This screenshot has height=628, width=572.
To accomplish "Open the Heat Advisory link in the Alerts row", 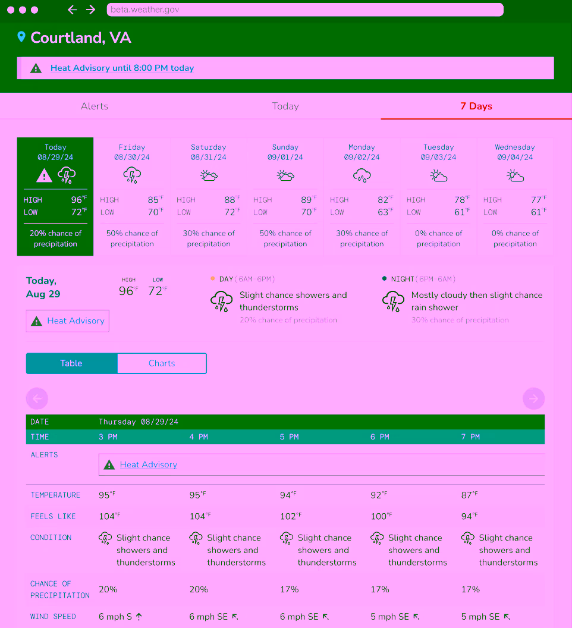I will (x=148, y=465).
